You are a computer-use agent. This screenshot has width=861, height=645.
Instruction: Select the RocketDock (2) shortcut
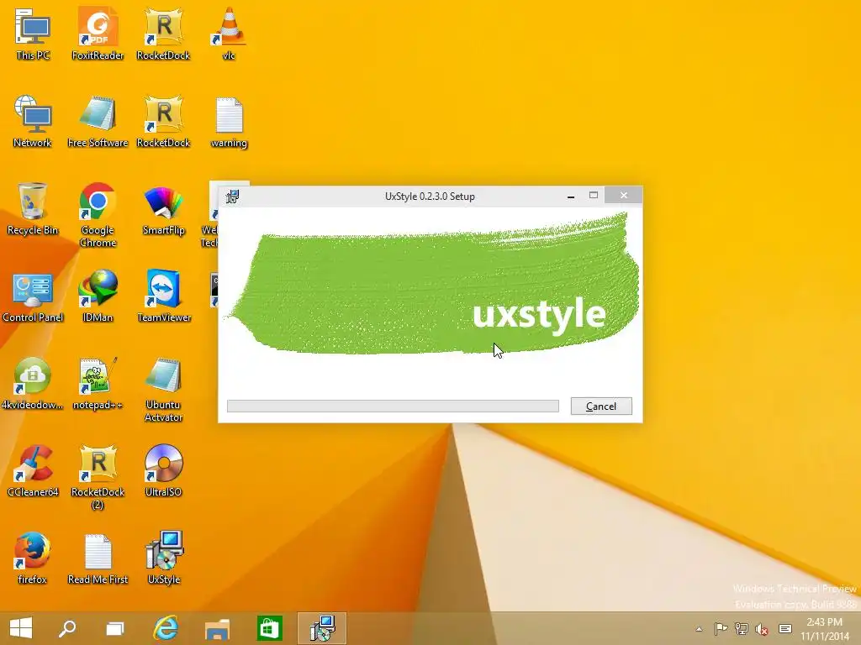point(98,477)
